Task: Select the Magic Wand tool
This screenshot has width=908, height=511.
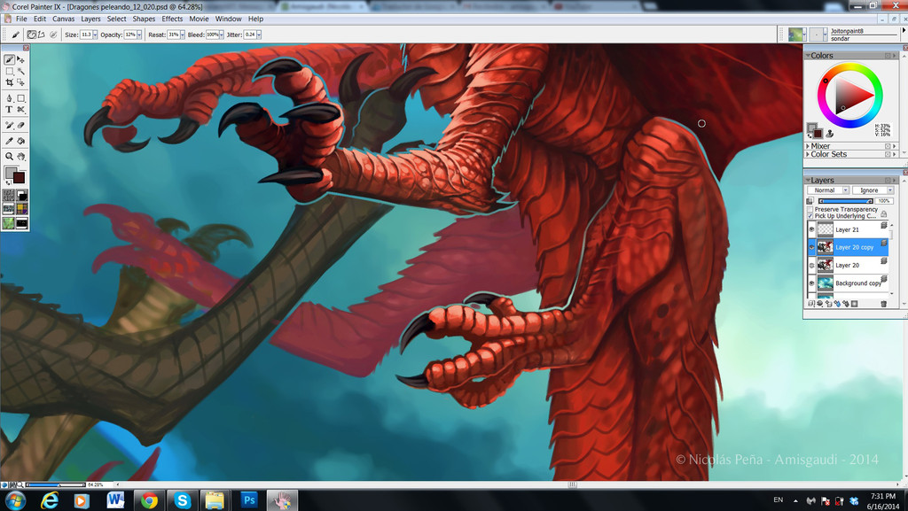Action: point(21,71)
